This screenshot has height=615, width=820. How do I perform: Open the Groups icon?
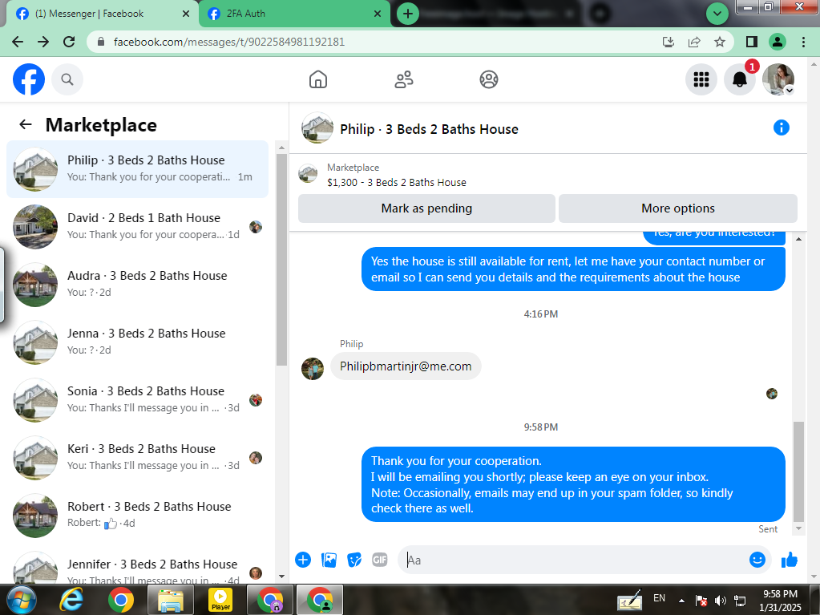point(488,79)
